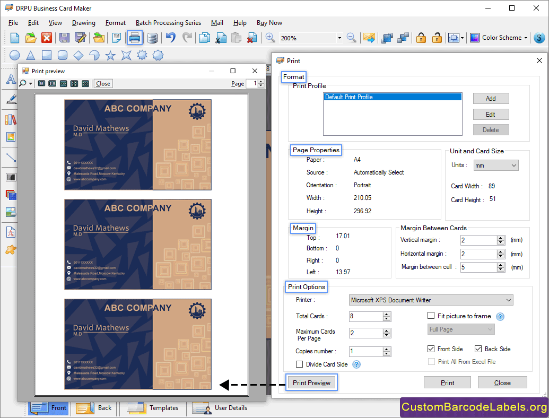This screenshot has height=418, width=549.
Task: Select the Ellipse shape tool
Action: [14, 55]
